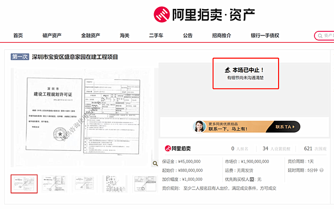This screenshot has width=334, height=209.
Task: Click the 0 人报名 counter
Action: click(x=239, y=149)
